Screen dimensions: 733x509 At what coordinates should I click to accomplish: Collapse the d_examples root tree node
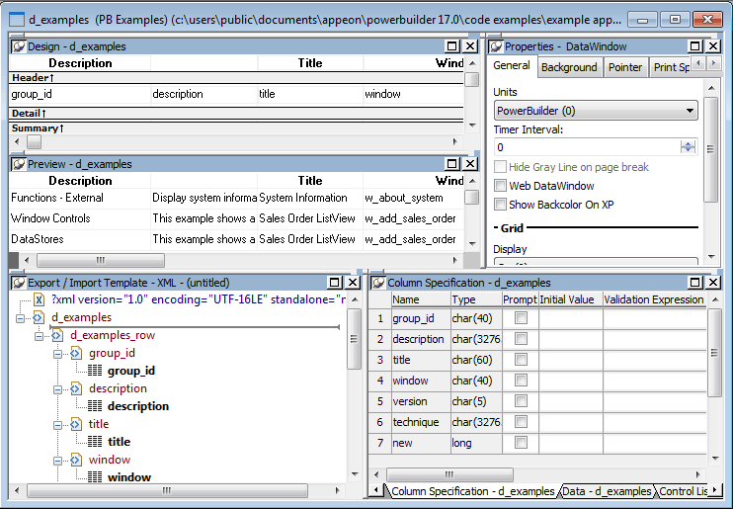click(22, 317)
